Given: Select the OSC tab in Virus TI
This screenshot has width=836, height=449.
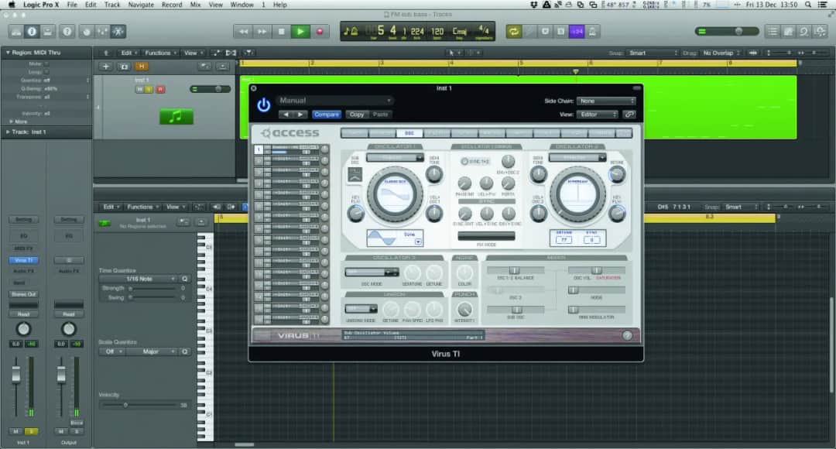Looking at the screenshot, I should click(409, 133).
